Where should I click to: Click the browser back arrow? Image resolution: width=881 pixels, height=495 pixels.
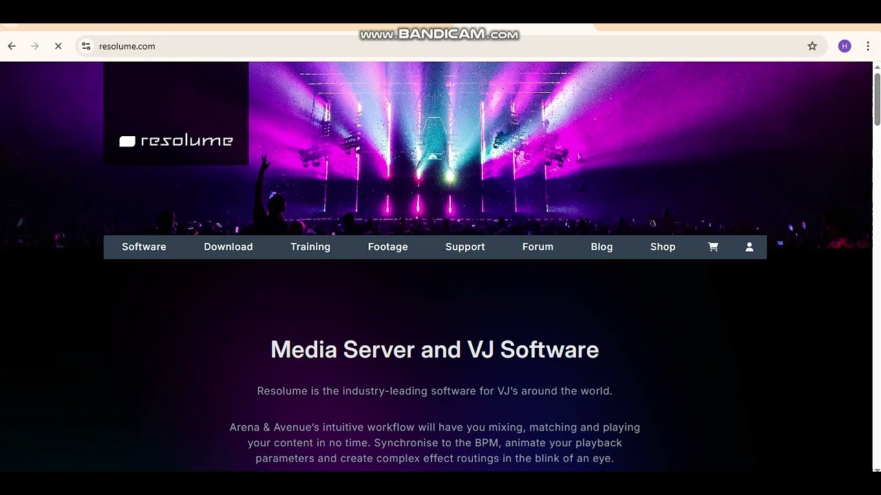[x=12, y=46]
